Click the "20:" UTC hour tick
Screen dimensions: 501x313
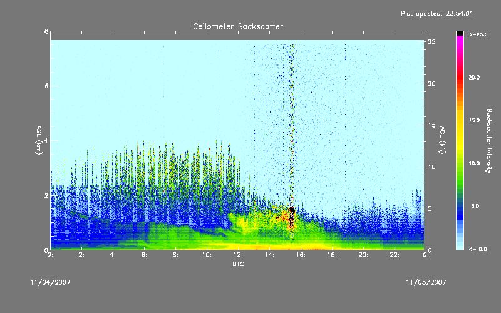click(364, 255)
